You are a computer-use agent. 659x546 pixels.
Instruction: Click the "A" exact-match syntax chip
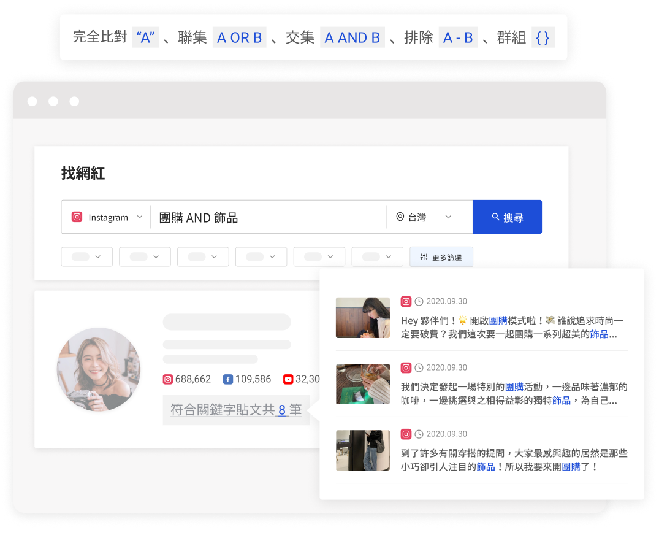145,37
